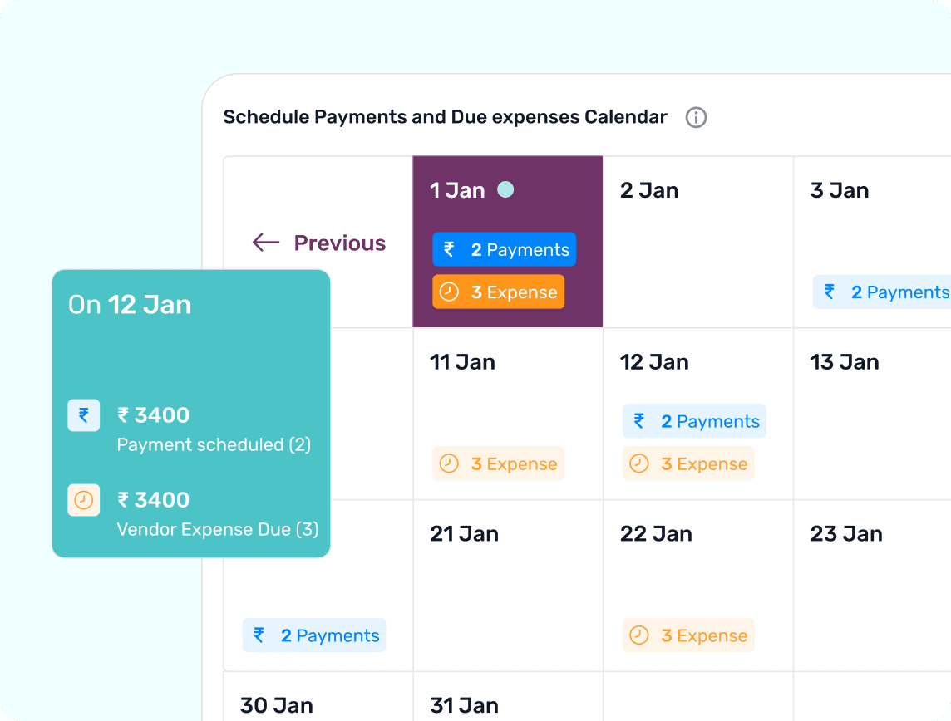The width and height of the screenshot is (951, 721).
Task: Click rupee icon in 1 Jan payments badge
Action: pos(450,249)
